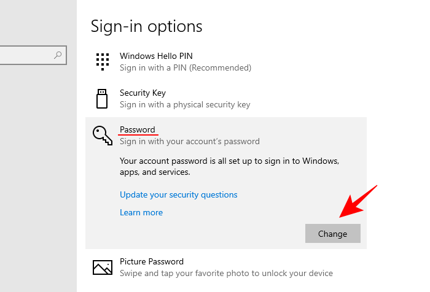The width and height of the screenshot is (430, 292).
Task: Focus the settings search box
Action: click(28, 55)
